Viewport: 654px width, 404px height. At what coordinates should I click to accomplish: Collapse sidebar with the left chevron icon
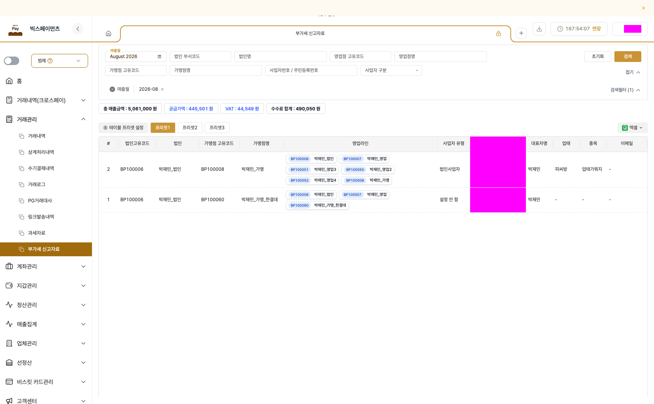click(x=78, y=29)
